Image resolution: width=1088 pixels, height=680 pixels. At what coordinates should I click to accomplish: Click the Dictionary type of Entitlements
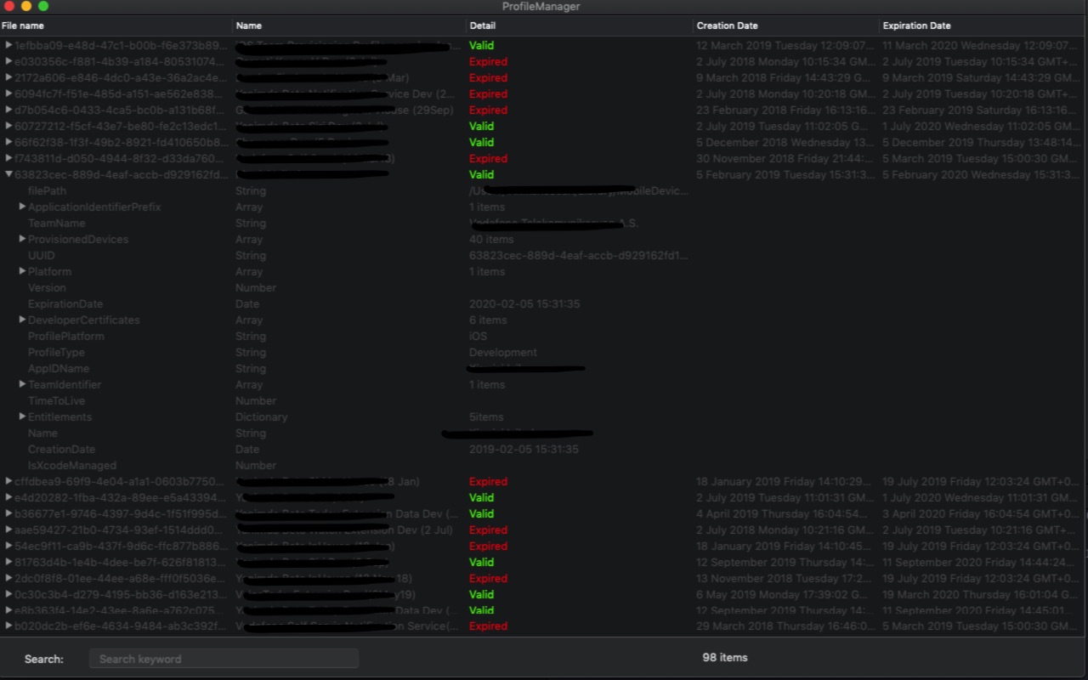click(x=261, y=416)
